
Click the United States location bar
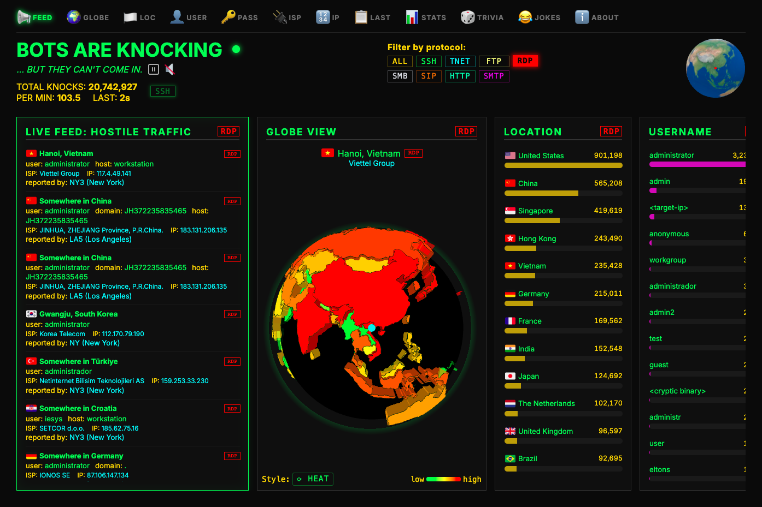pyautogui.click(x=563, y=165)
